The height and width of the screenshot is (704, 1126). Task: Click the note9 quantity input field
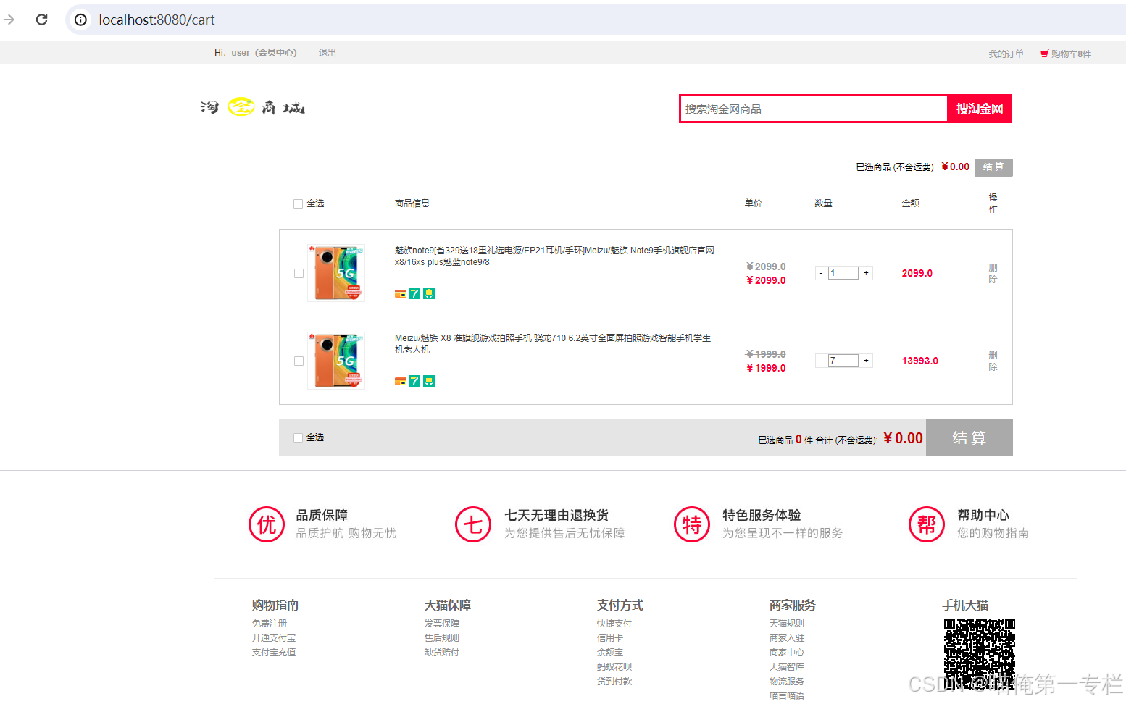(843, 273)
